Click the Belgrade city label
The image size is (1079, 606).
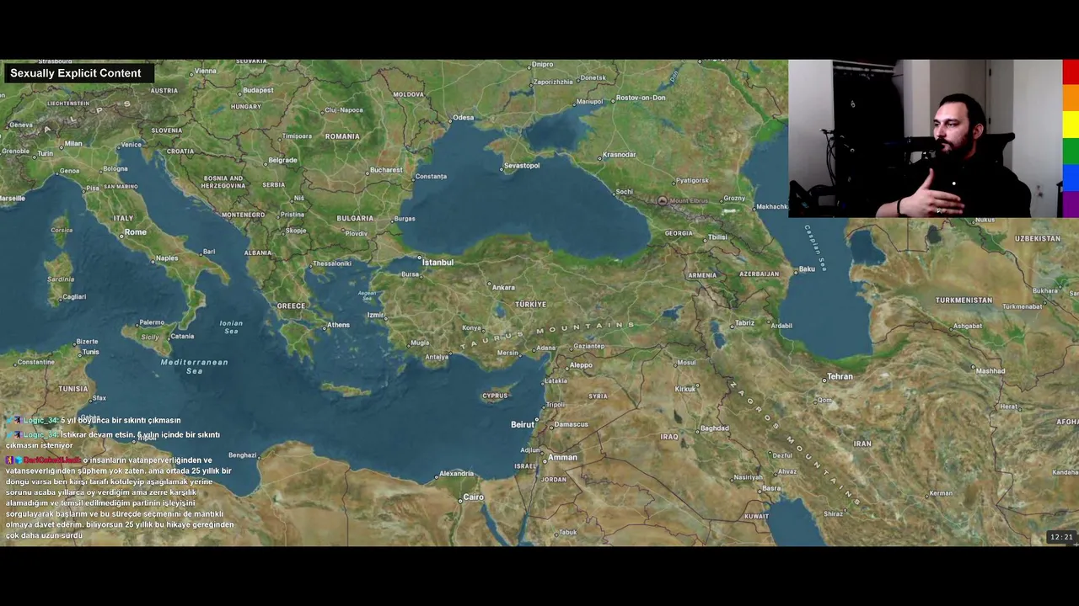click(282, 160)
